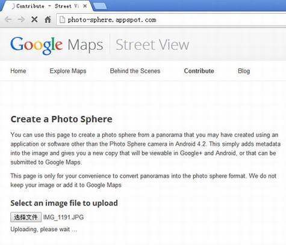
Task: Open Behind the Scenes page
Action: point(135,71)
